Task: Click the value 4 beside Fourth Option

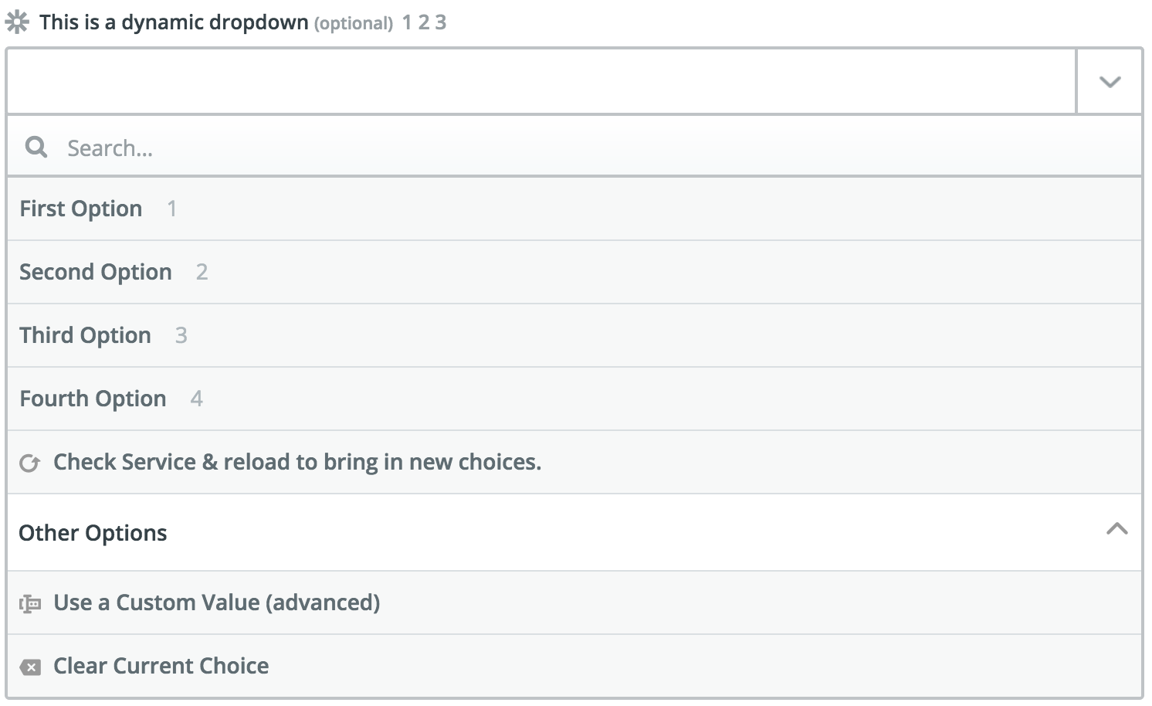Action: coord(197,399)
